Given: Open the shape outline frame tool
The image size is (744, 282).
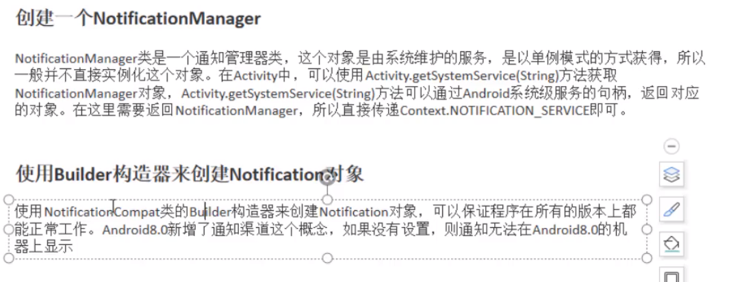Looking at the screenshot, I should click(671, 275).
